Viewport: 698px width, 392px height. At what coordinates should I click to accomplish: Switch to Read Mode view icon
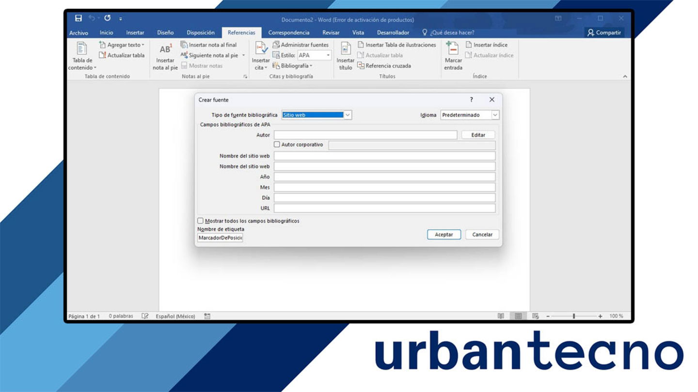(x=501, y=316)
